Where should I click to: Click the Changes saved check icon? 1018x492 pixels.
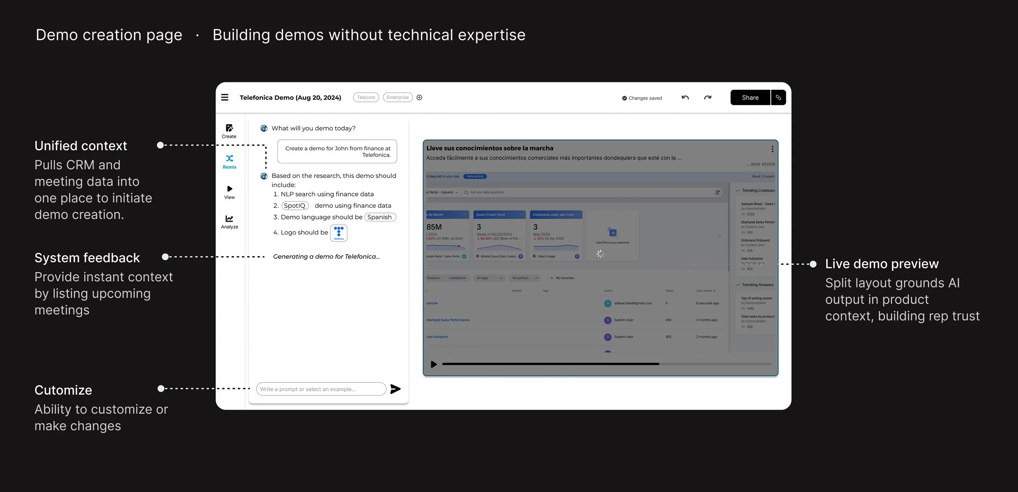pyautogui.click(x=624, y=98)
